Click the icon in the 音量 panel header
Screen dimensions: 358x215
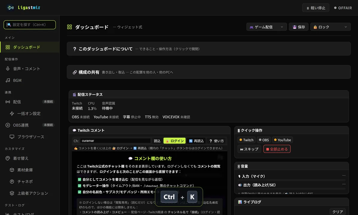[x=239, y=166]
